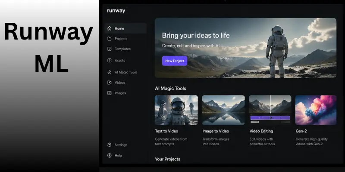This screenshot has height=172, width=345.
Task: Click 'Generate high-quality videos with Gen-2' description
Action: pyautogui.click(x=311, y=141)
